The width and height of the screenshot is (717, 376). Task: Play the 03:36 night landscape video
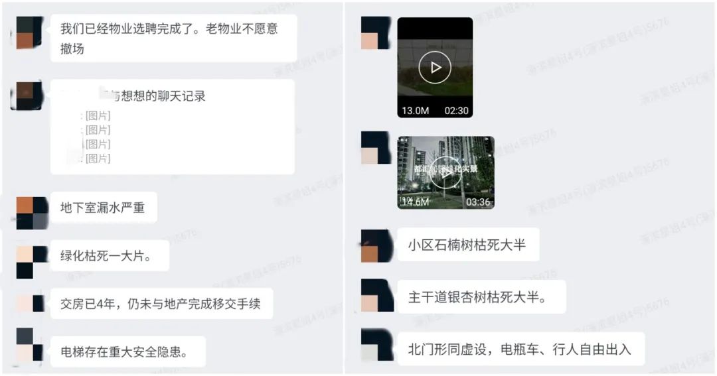point(445,172)
